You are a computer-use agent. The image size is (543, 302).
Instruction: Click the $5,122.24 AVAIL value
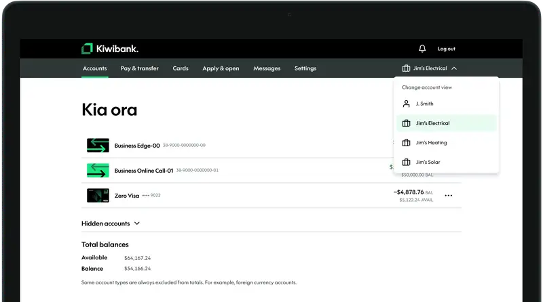(416, 200)
